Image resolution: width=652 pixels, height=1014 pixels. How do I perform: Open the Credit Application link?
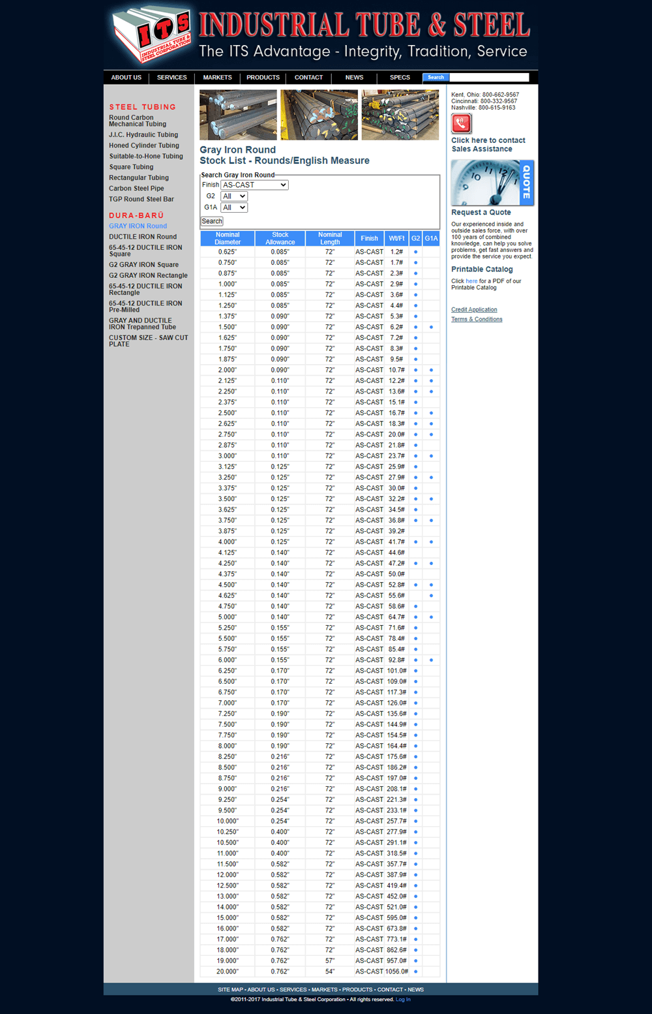pos(474,310)
